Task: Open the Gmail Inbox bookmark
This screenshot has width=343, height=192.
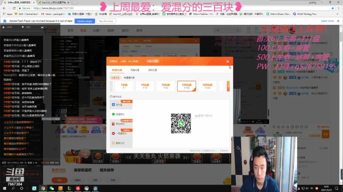Action: [x=53, y=14]
